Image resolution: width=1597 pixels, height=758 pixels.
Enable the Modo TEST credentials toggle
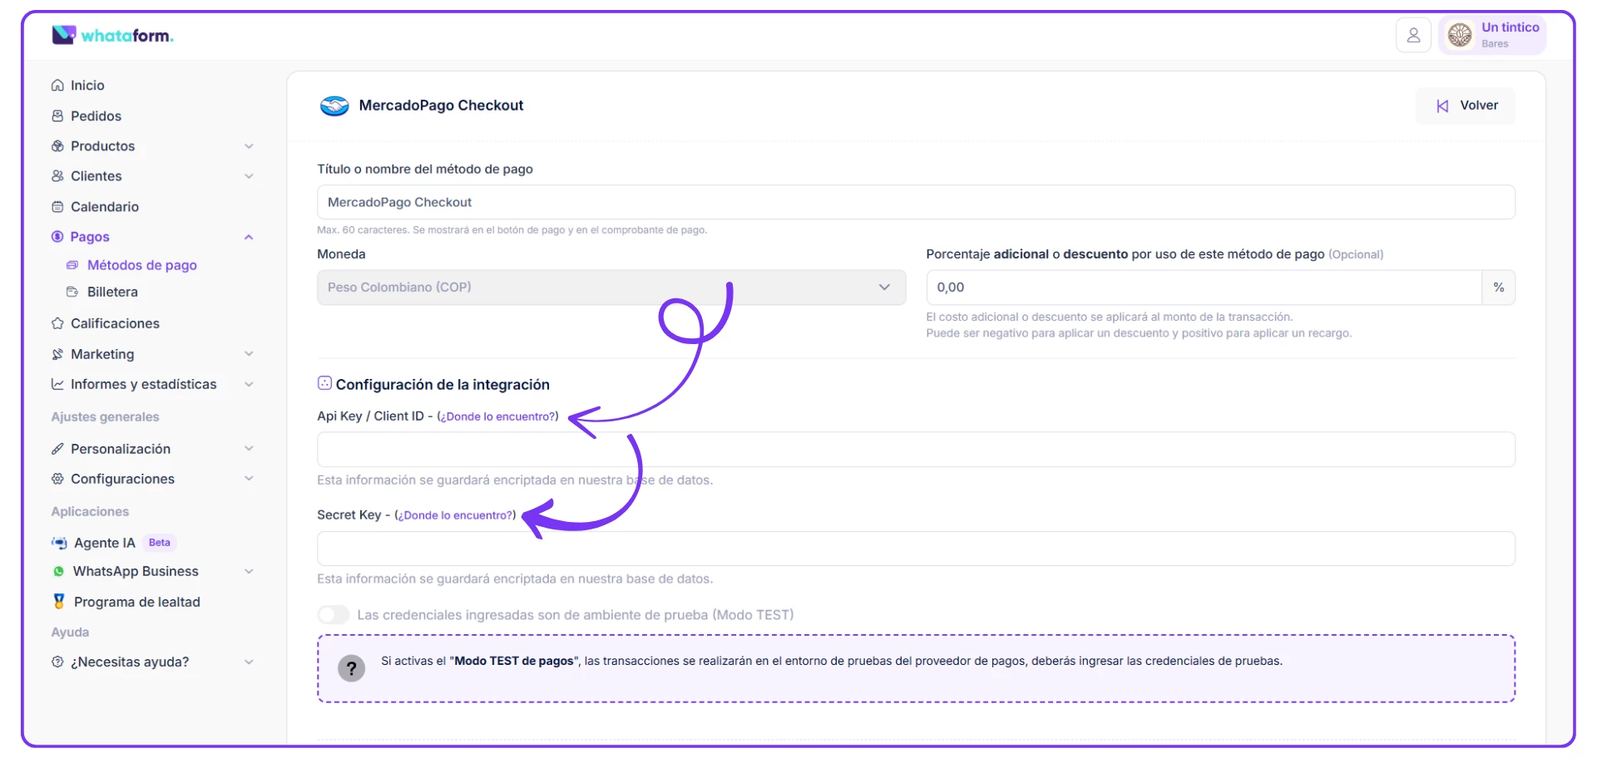(x=334, y=615)
